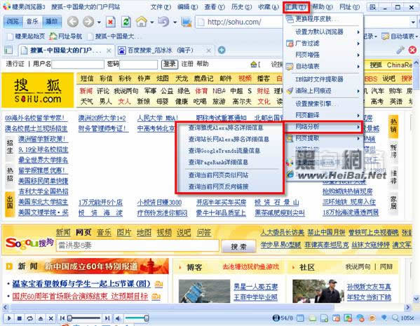420x326 pixels.
Task: Open forward history dropdown arrow
Action: [99, 22]
